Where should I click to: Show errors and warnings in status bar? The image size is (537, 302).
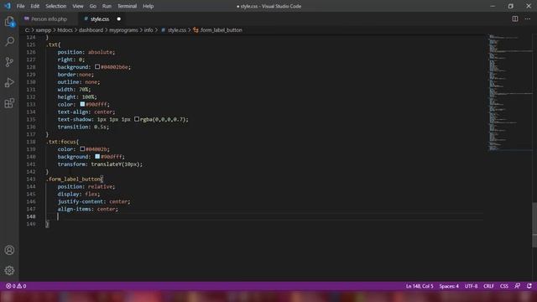[16, 286]
